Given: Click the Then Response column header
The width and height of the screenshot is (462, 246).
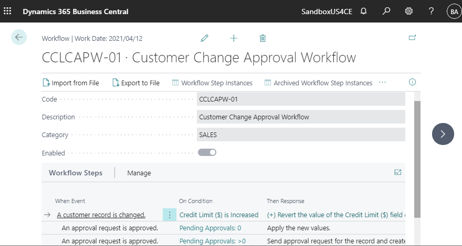Looking at the screenshot, I should pos(286,201).
